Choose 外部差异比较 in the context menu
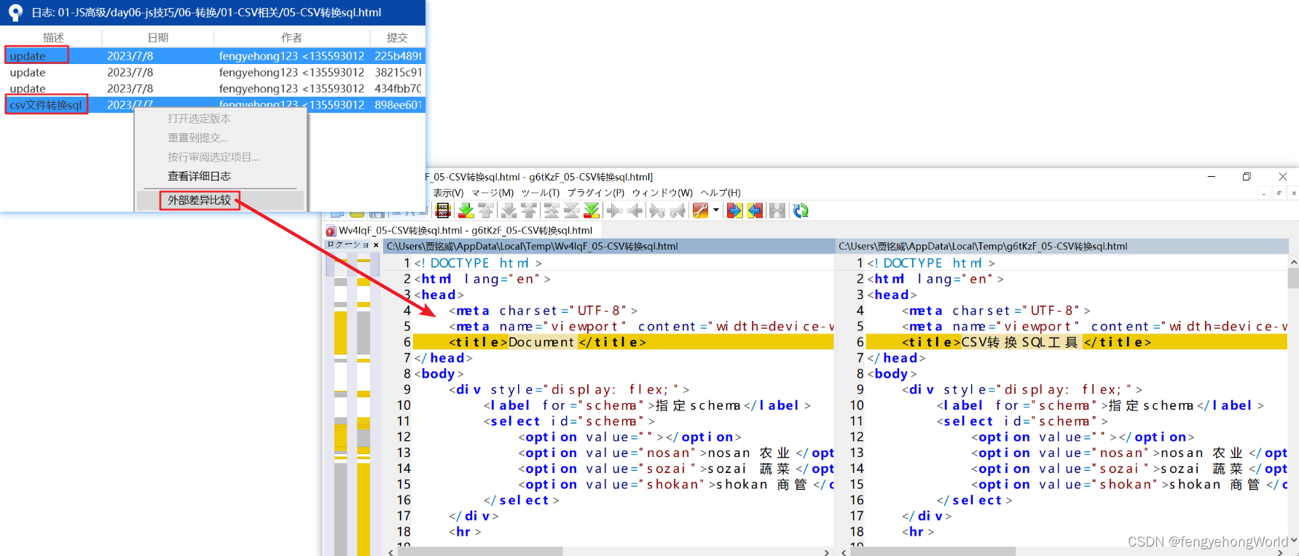 pos(199,200)
